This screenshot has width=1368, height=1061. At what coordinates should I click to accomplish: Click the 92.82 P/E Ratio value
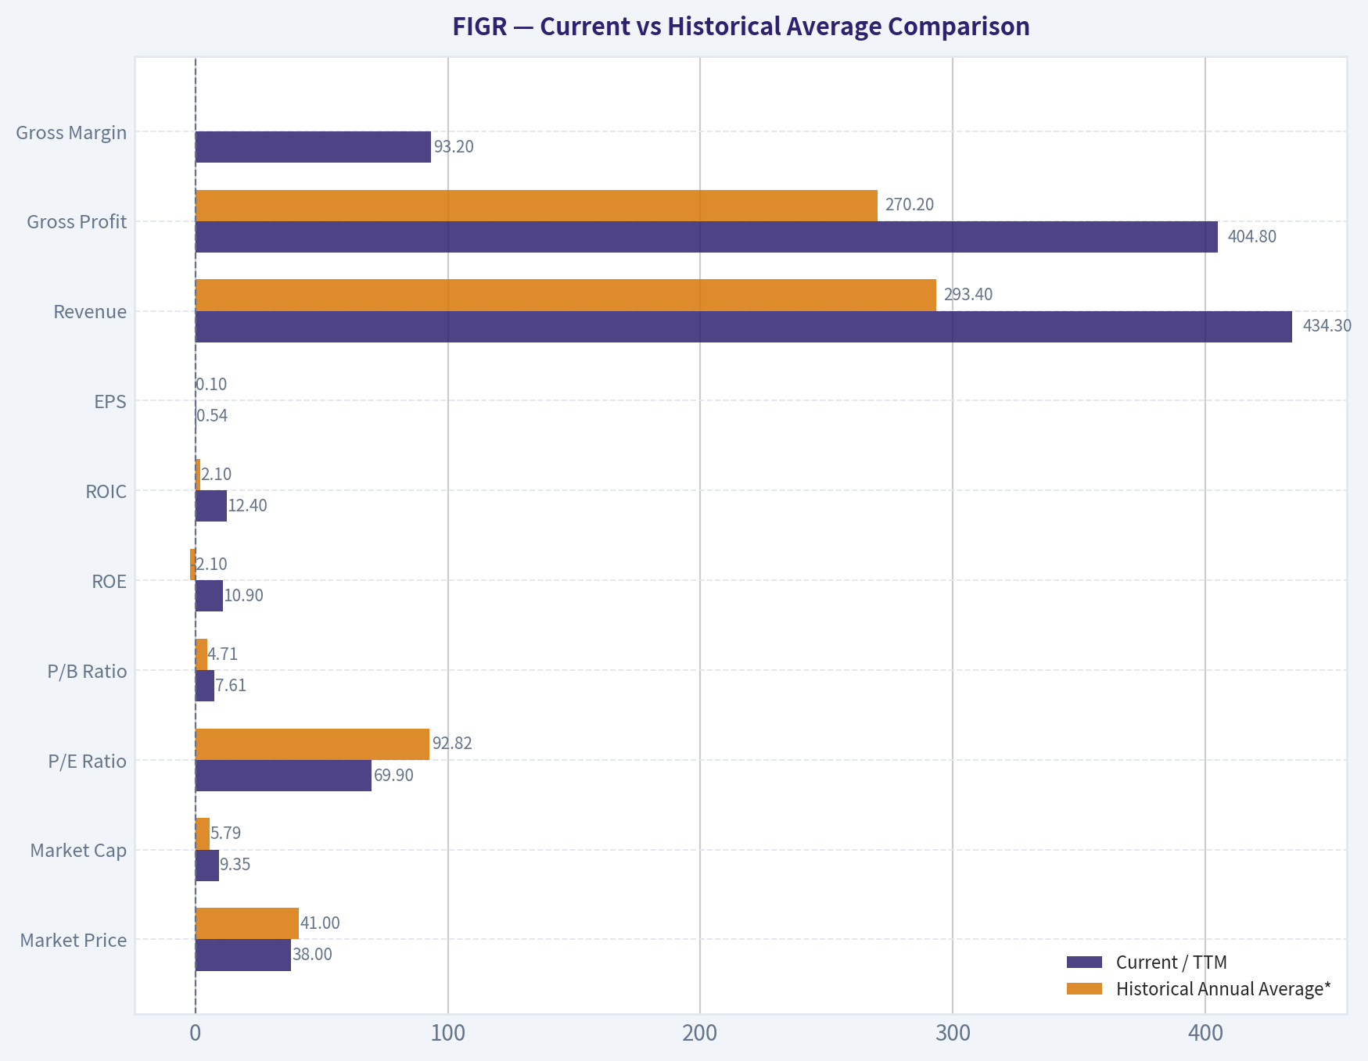[452, 744]
